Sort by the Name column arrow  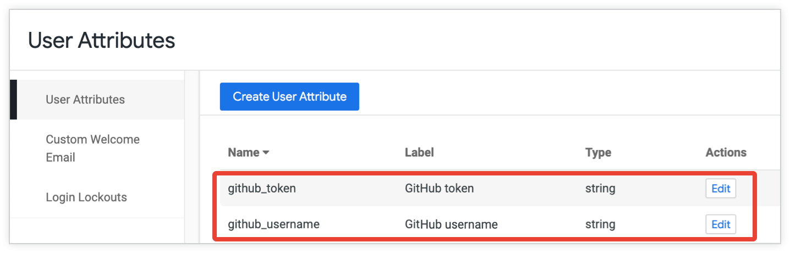[x=266, y=153]
